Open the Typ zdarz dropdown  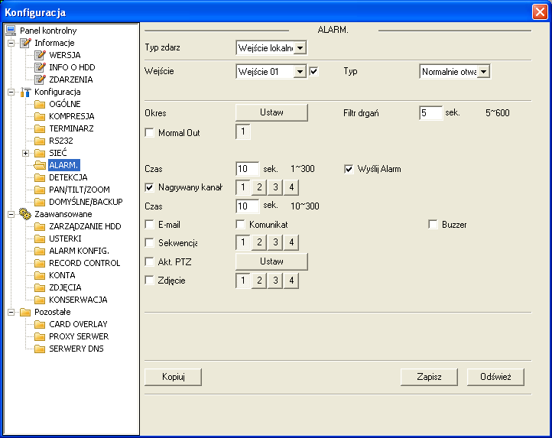click(x=300, y=48)
